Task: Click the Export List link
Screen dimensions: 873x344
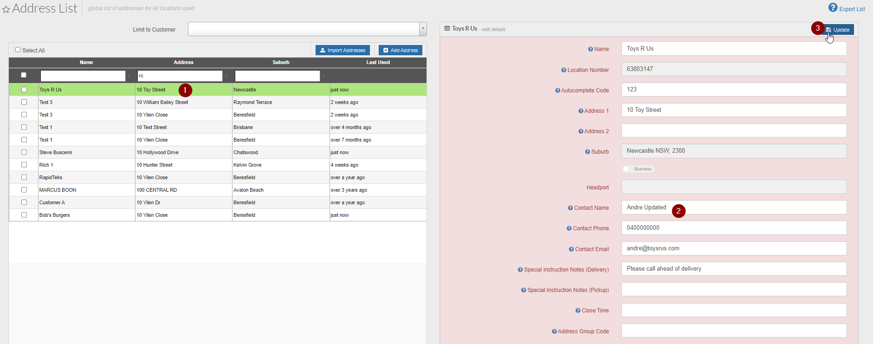Action: [852, 9]
